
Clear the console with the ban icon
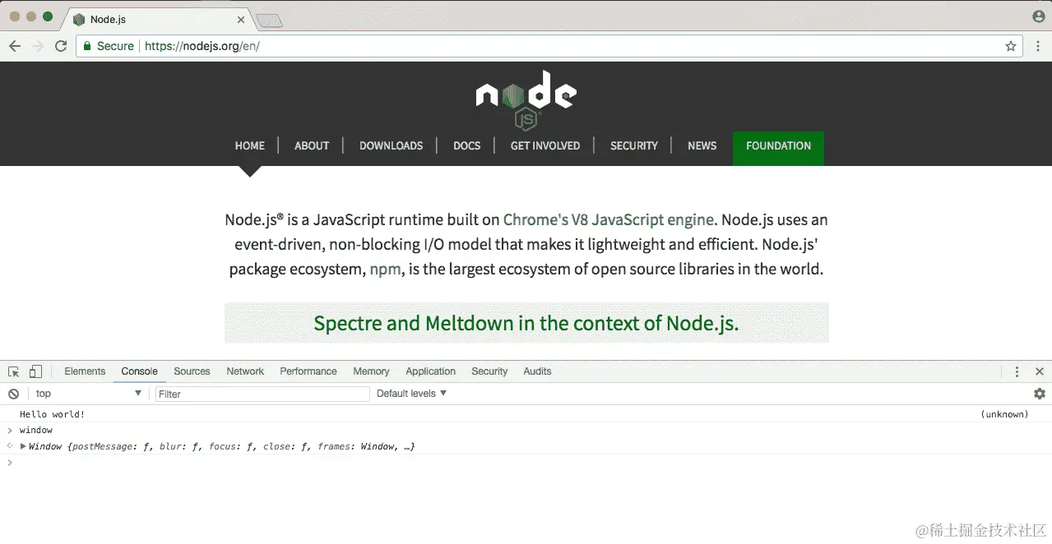(13, 394)
